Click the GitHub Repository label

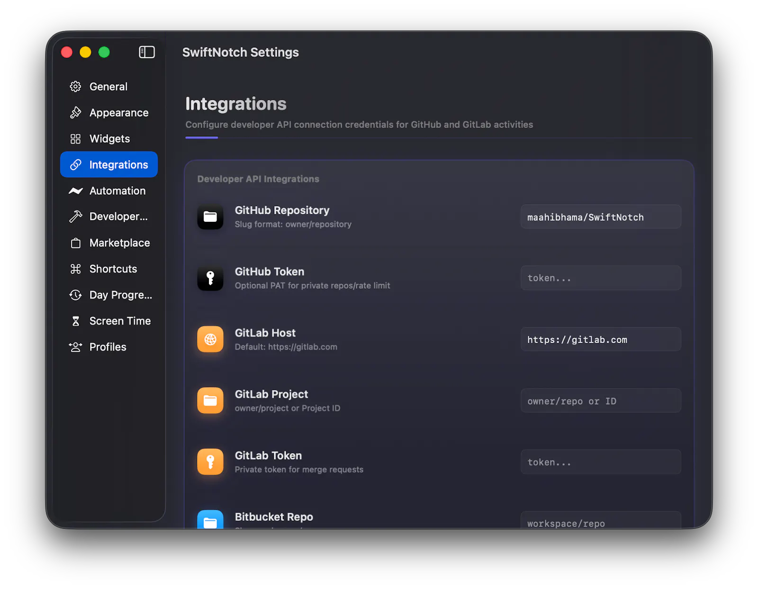click(282, 210)
